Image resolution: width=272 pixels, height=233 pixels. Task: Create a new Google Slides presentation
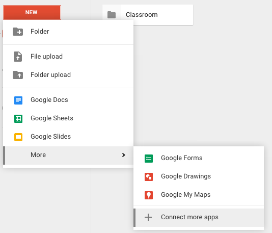click(68, 137)
